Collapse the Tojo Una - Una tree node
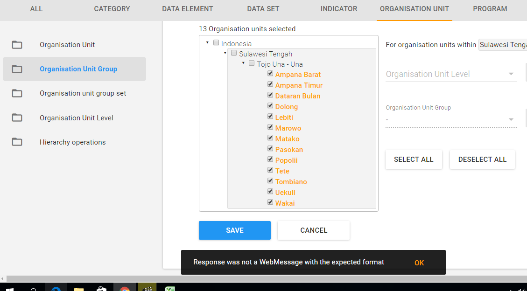 pyautogui.click(x=243, y=63)
